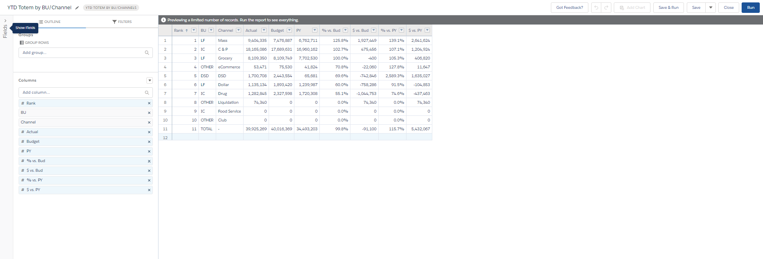Click the Club channel cell
This screenshot has width=763, height=259.
[x=229, y=120]
